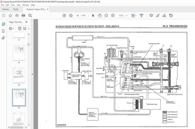The height and width of the screenshot is (129, 195).
Task: Click the Save file icon
Action: [x=4, y=15]
